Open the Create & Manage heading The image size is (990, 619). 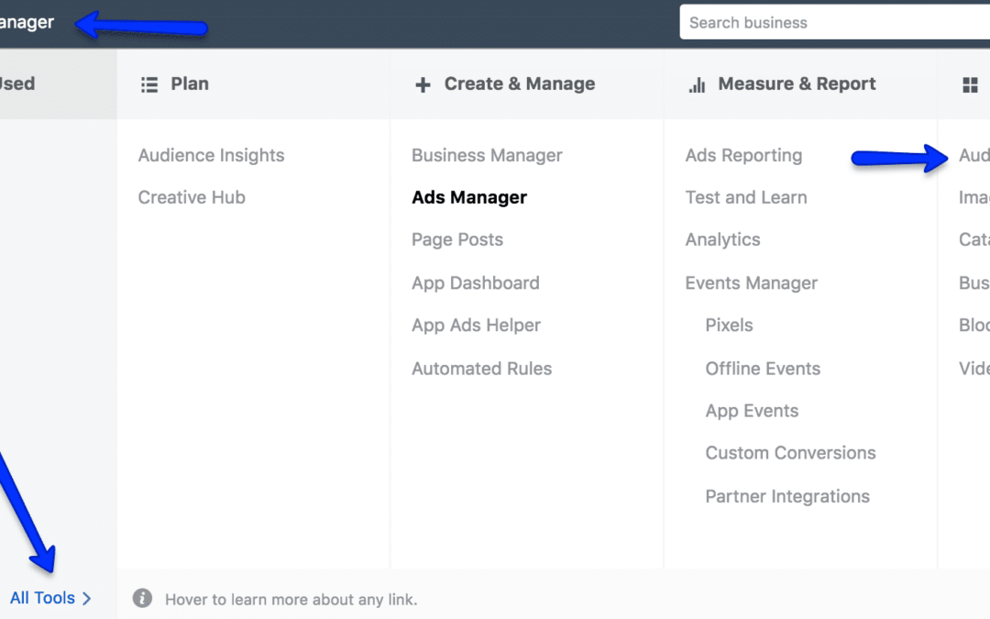(520, 84)
